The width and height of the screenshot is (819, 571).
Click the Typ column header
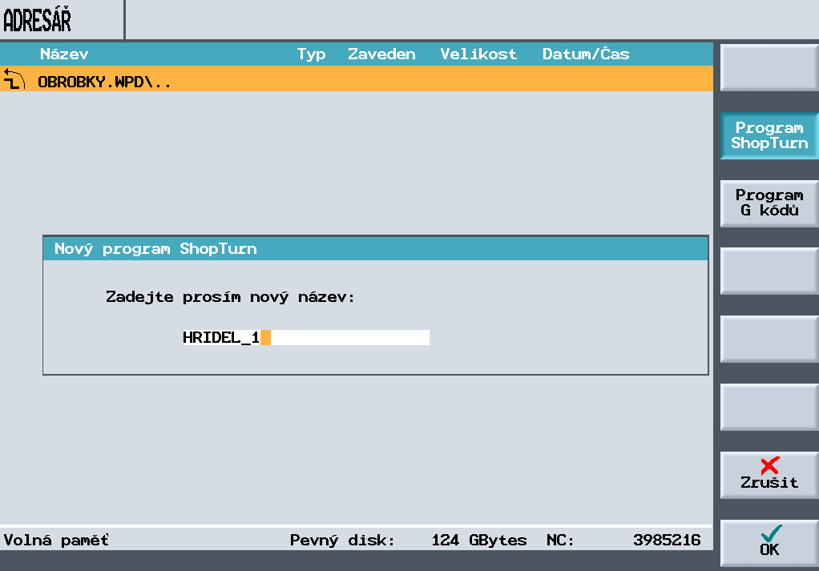[x=311, y=54]
